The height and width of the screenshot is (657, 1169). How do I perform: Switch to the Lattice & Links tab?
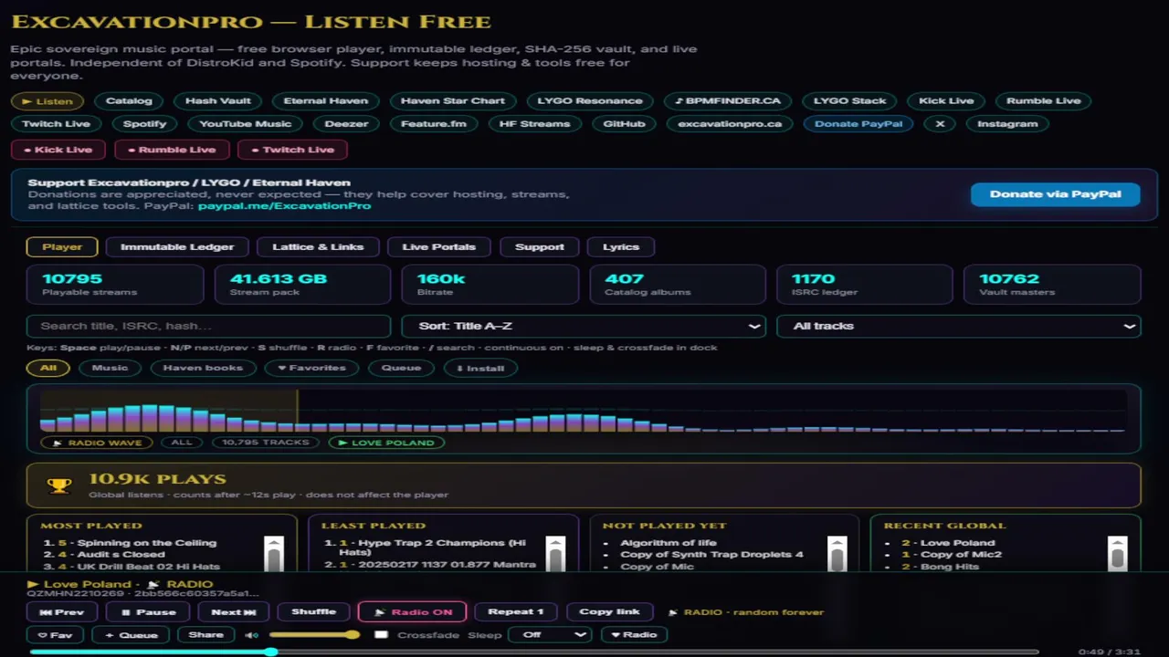pos(318,246)
